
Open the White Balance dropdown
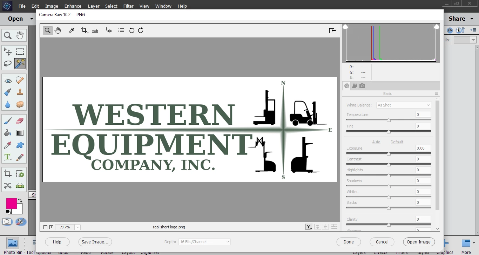click(404, 105)
